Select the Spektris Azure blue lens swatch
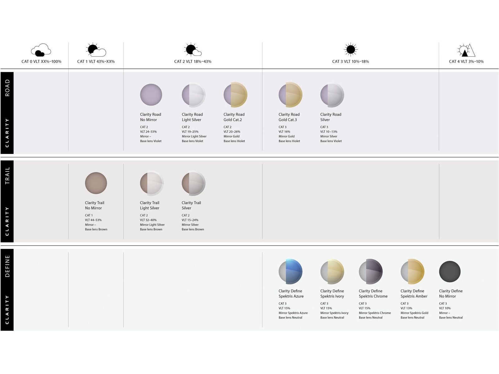The width and height of the screenshot is (499, 374). (x=291, y=272)
